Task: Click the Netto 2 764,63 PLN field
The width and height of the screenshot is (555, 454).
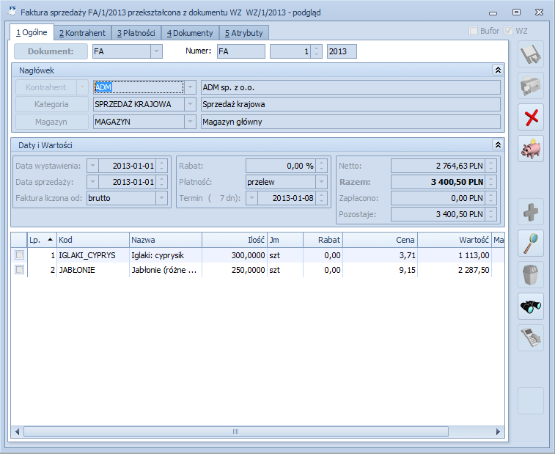Action: click(438, 166)
